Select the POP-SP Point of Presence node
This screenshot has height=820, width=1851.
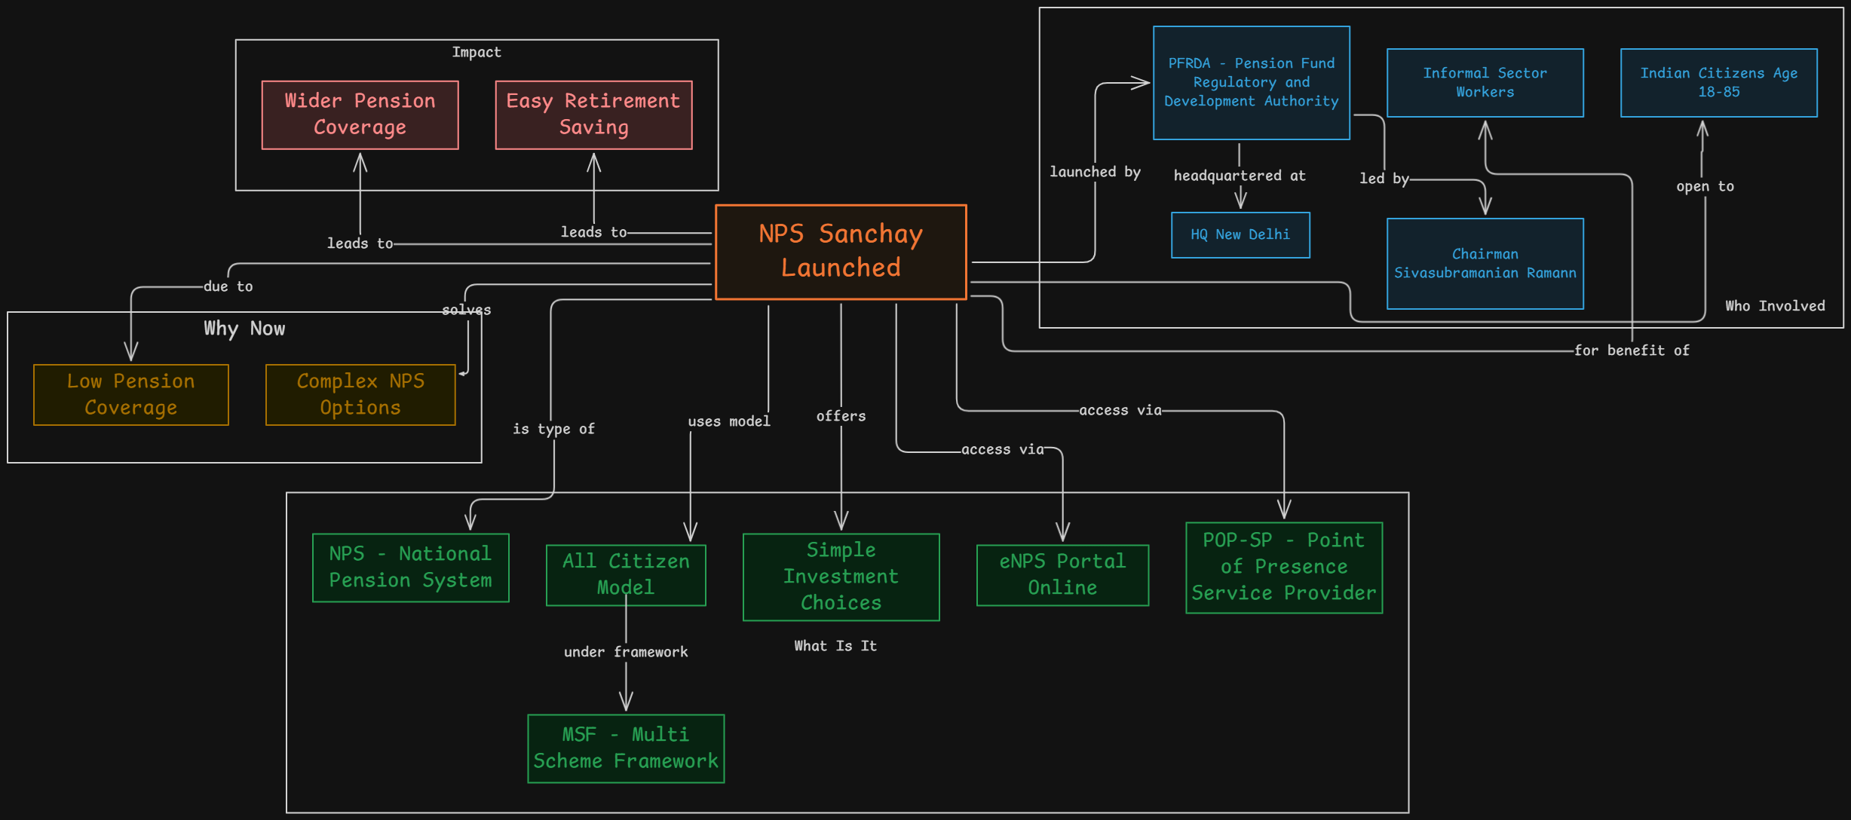(1284, 568)
